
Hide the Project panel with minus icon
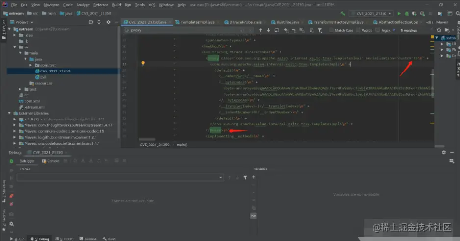click(116, 22)
